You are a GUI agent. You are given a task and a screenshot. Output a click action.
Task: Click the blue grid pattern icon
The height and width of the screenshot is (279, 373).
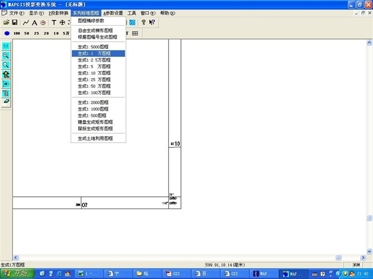coord(132,22)
